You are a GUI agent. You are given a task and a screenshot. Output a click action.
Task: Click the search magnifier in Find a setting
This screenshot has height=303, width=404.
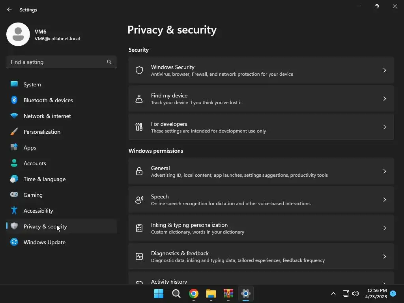click(109, 62)
